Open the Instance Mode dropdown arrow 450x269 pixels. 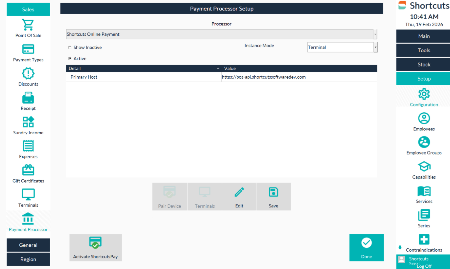(375, 47)
